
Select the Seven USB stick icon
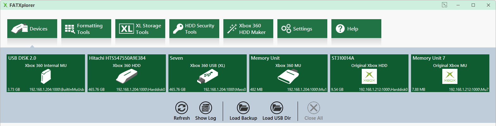coord(208,76)
